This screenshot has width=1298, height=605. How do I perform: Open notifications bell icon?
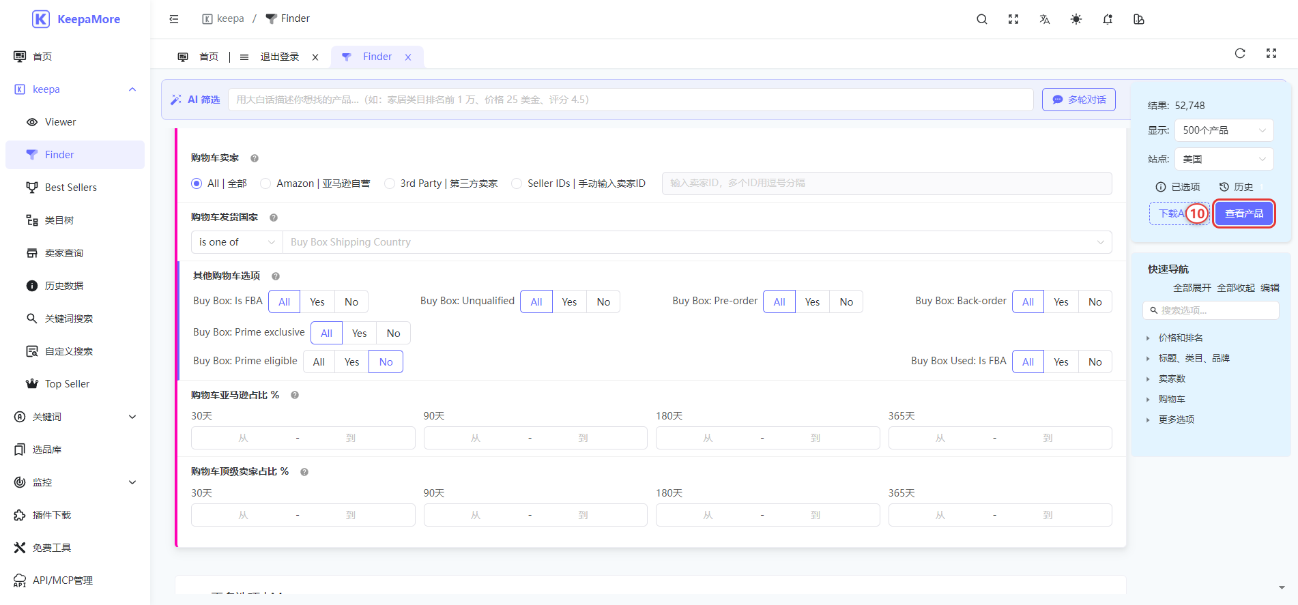pos(1108,19)
